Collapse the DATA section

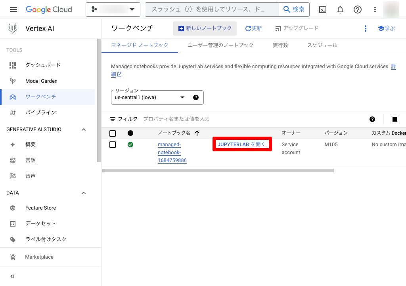click(83, 193)
